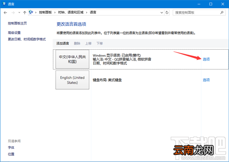Click 日期、时间和数字格式 text in Chinese row

pos(110,63)
